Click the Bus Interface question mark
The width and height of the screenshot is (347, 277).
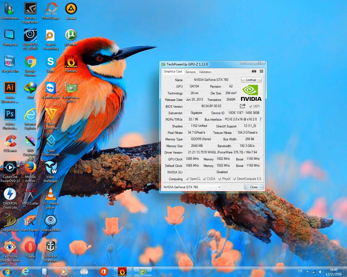tap(261, 119)
